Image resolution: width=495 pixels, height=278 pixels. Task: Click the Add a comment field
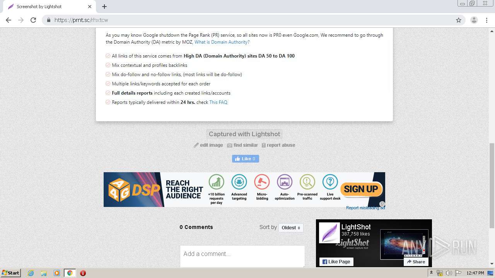tap(242, 256)
